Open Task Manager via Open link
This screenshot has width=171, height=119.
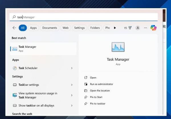pos(93,78)
